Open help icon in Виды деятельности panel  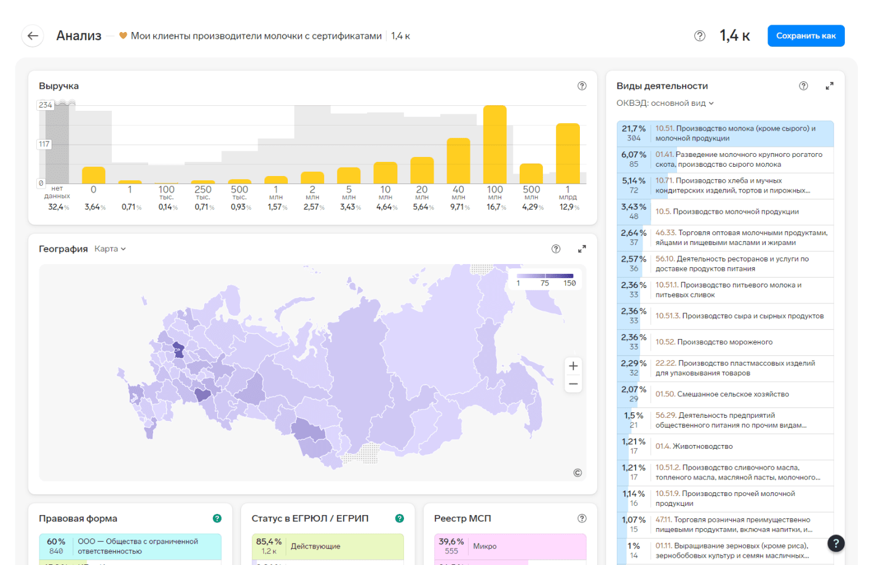click(803, 86)
